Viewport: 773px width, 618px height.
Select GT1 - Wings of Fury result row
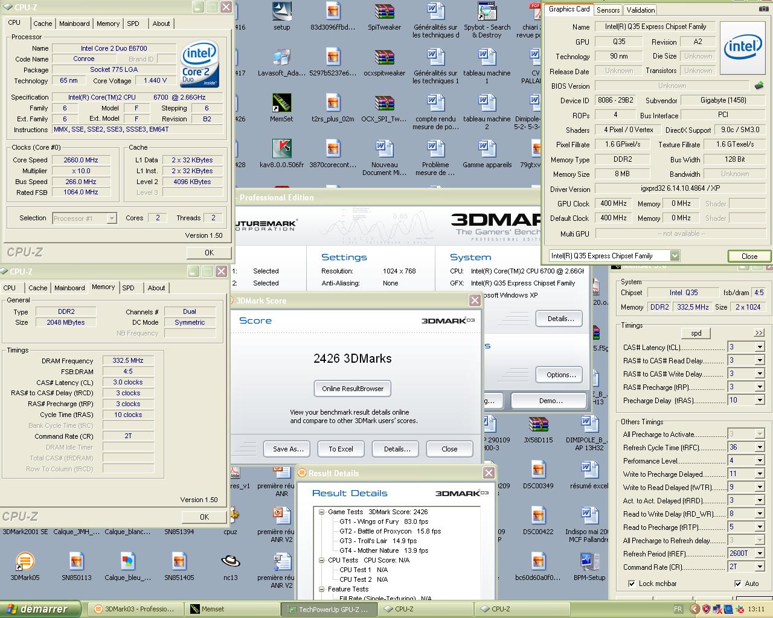(x=383, y=521)
